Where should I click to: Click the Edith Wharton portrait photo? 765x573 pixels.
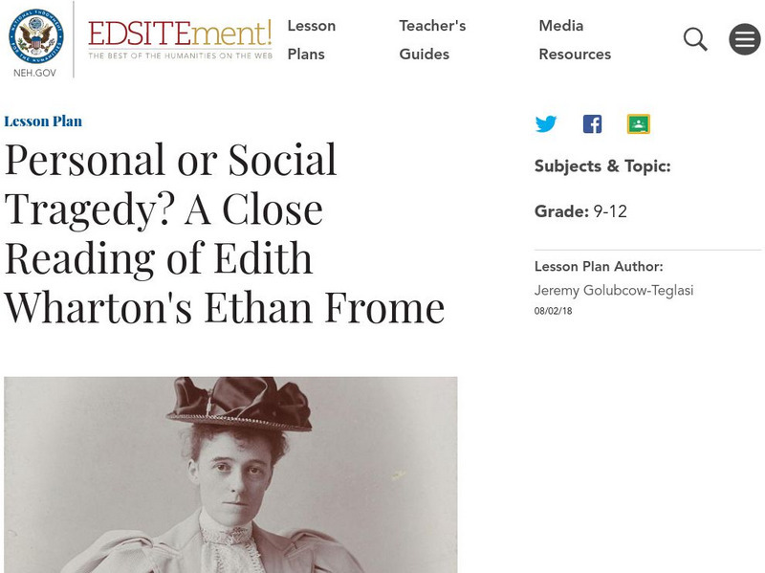[x=230, y=474]
